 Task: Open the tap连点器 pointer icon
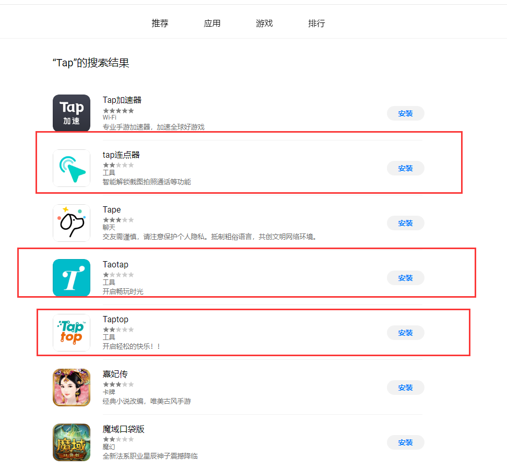(x=72, y=168)
